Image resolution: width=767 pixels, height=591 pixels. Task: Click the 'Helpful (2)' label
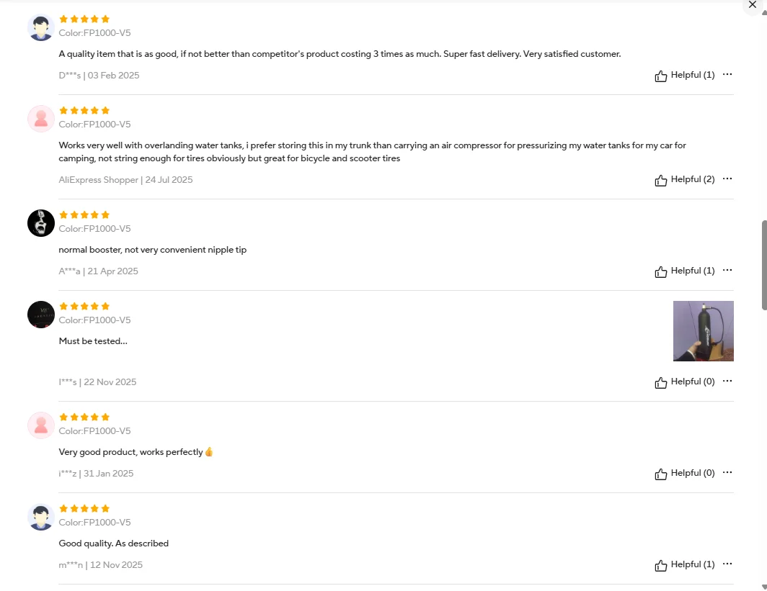click(x=693, y=179)
